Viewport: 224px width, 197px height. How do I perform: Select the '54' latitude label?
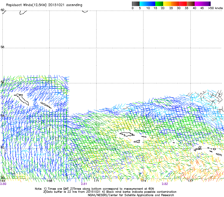[2, 115]
